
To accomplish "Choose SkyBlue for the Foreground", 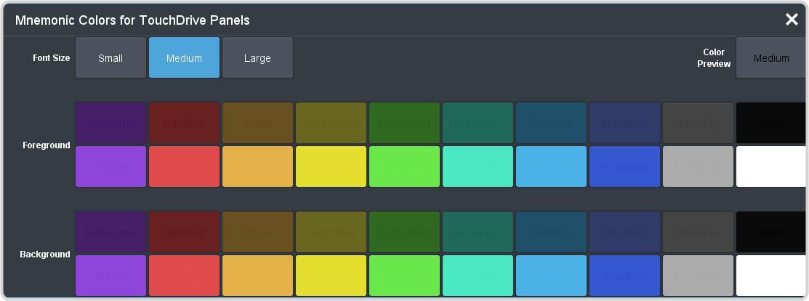I will [551, 166].
